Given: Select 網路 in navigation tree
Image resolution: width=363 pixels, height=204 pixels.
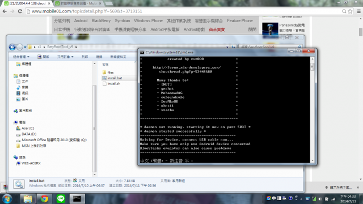Looking at the screenshot, I should [x=22, y=158].
